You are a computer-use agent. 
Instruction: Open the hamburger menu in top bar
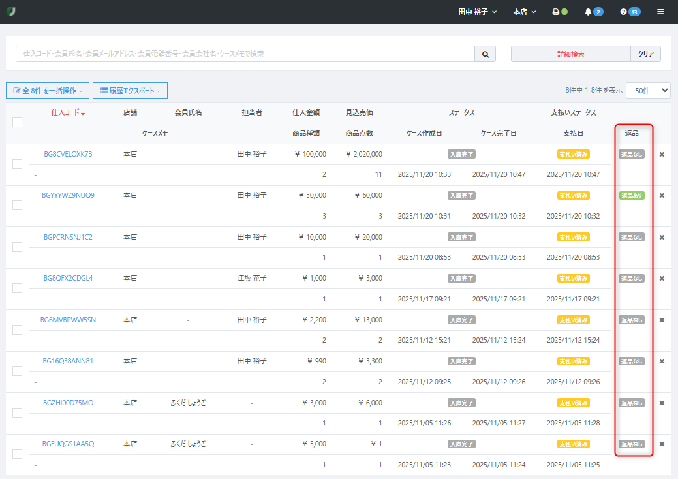(660, 12)
